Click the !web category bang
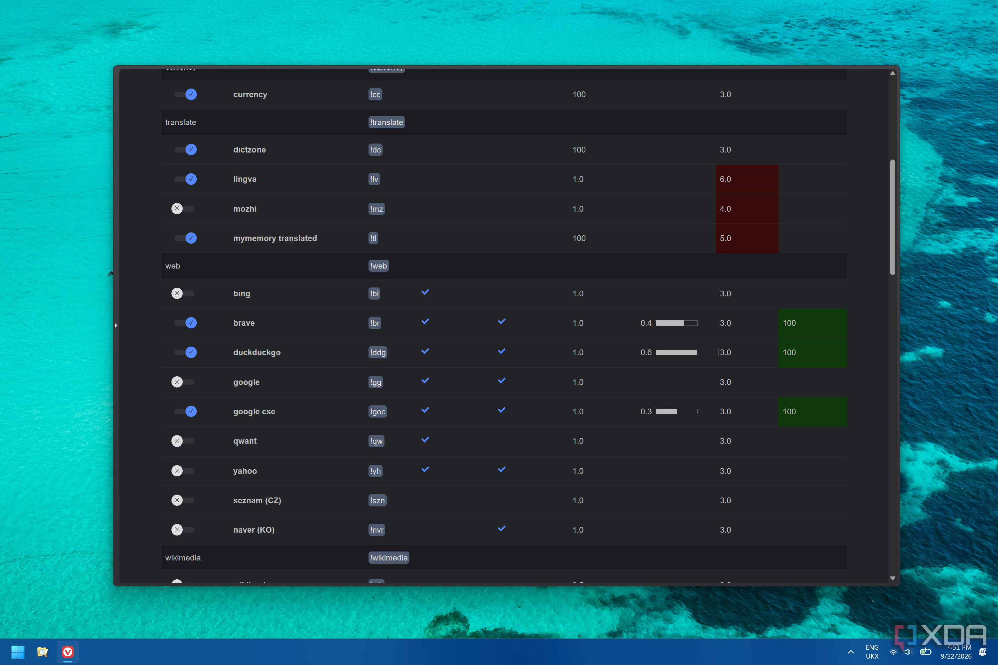Image resolution: width=998 pixels, height=665 pixels. point(378,266)
